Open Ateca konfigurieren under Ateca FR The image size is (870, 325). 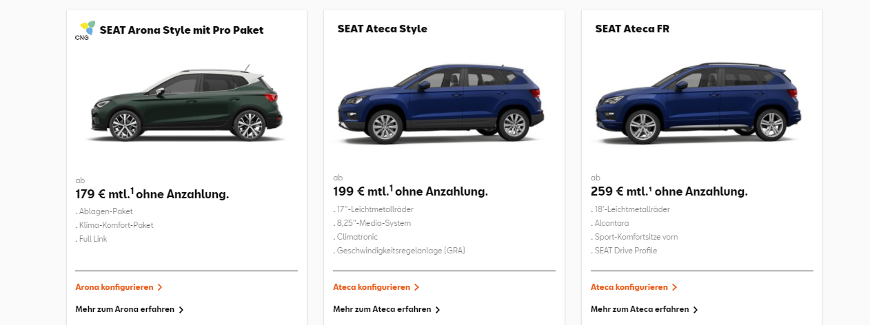coord(629,287)
